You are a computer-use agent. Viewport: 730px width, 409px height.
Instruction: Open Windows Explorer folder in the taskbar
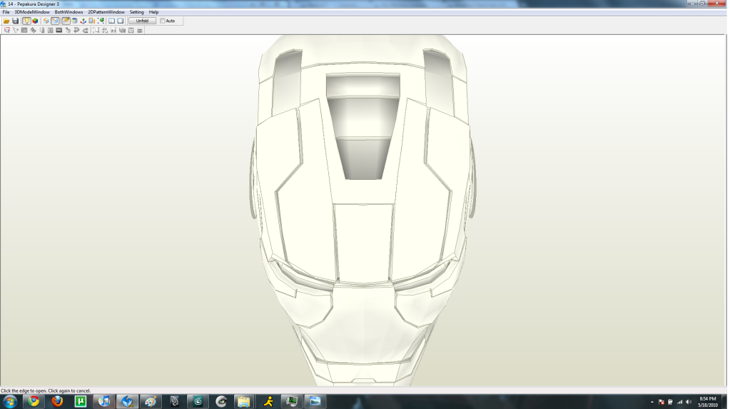[243, 401]
